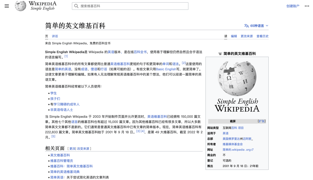Open citation reference [4]
Screen dimensions: 313x180
click(143, 131)
